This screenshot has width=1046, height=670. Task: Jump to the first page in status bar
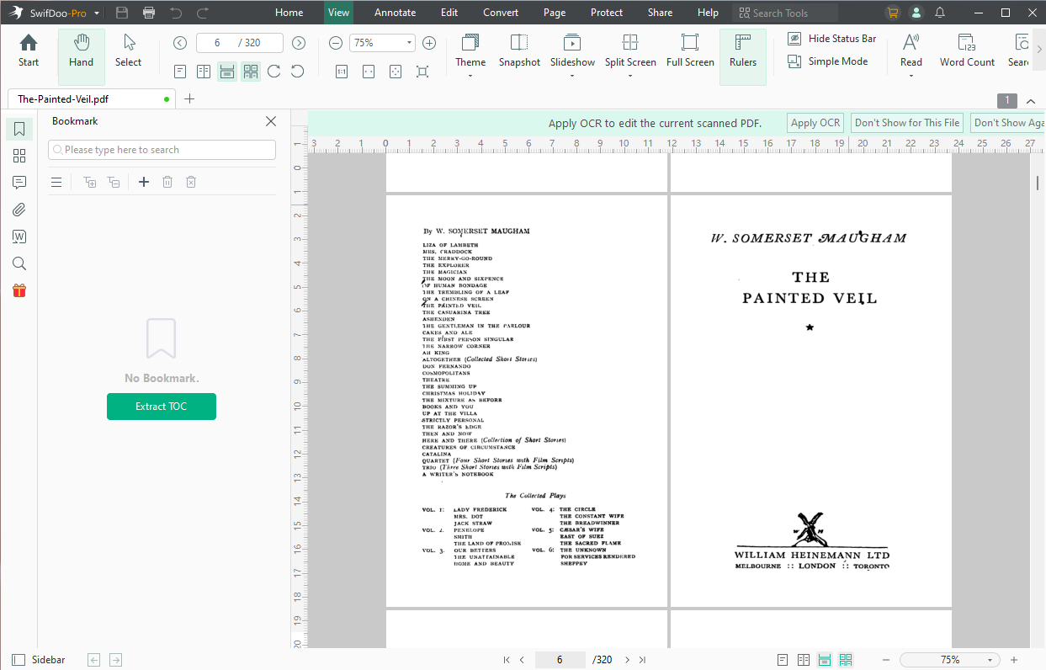507,660
